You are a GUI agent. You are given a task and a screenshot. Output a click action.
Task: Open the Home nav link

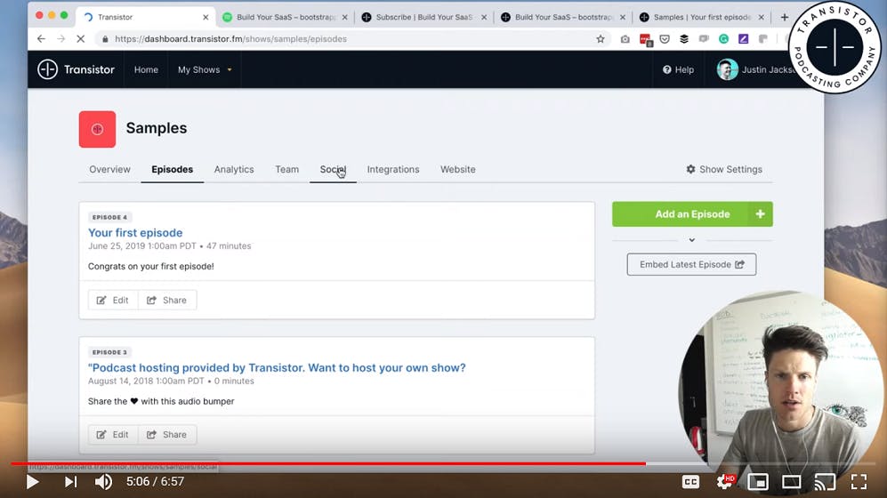(x=146, y=69)
